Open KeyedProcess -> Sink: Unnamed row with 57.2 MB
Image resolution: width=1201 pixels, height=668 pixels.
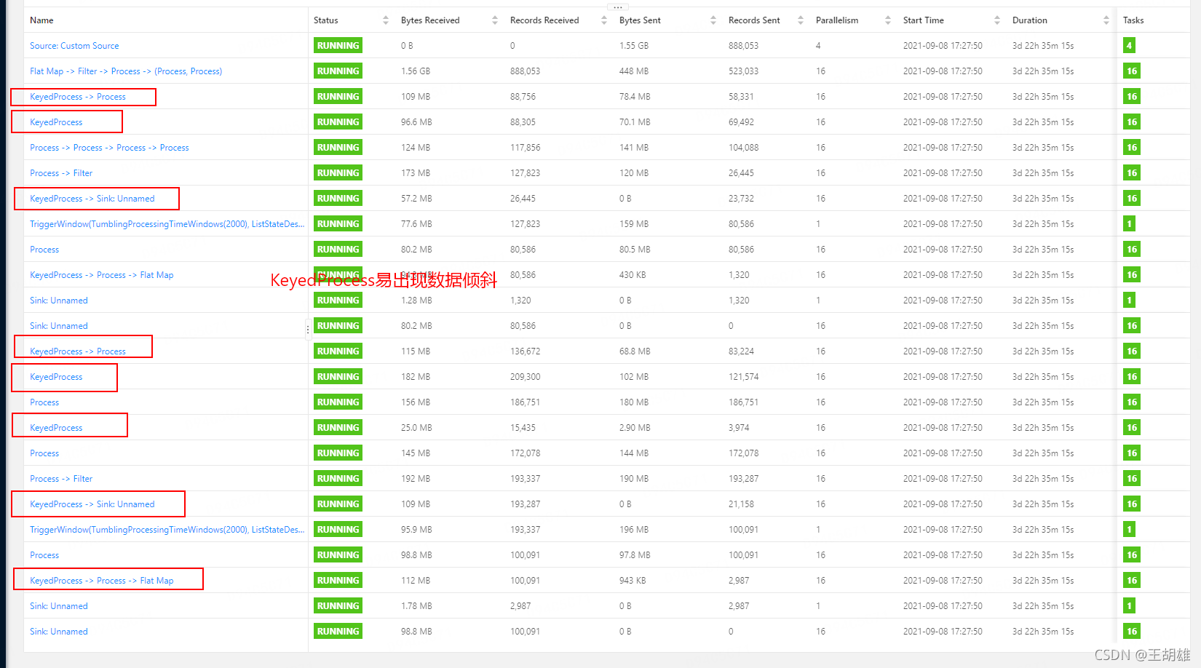coord(92,199)
